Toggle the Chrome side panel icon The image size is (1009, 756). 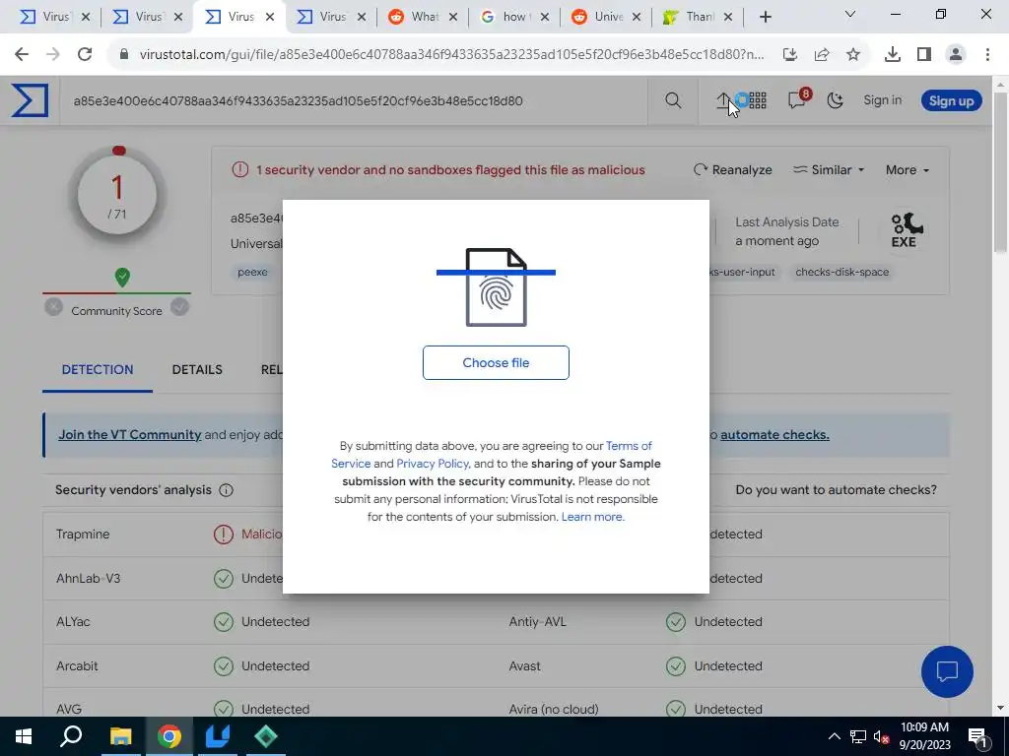[924, 55]
